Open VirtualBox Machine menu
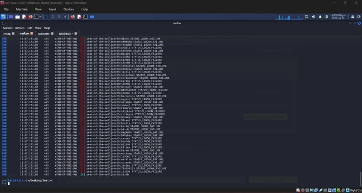 (22, 9)
